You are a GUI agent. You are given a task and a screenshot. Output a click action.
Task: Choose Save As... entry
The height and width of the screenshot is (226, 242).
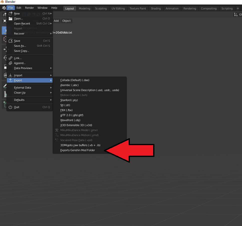point(30,46)
